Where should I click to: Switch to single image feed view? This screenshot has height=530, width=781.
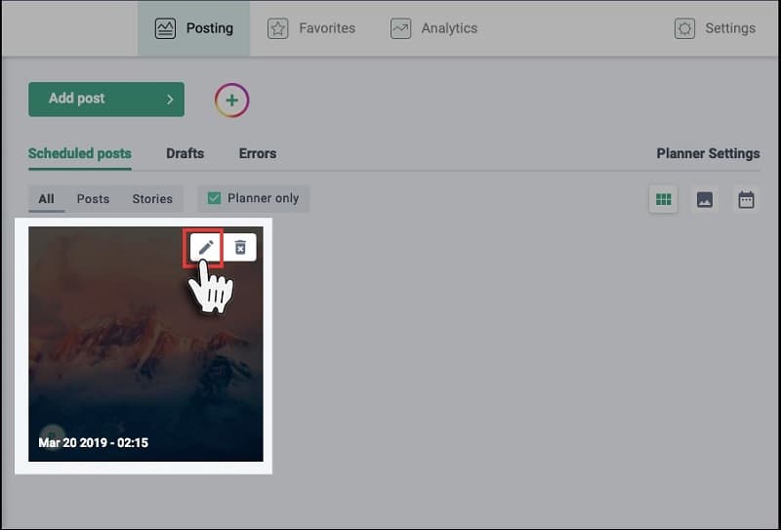pos(704,200)
